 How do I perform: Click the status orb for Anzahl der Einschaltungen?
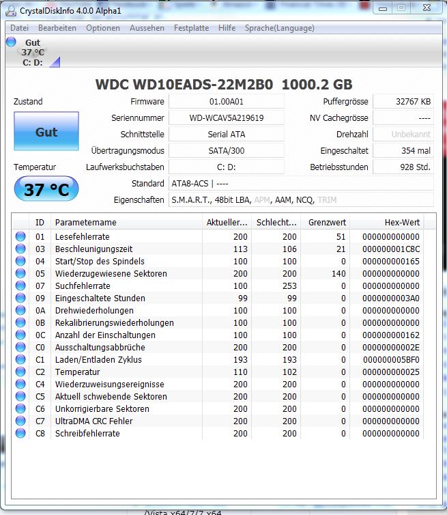(20, 335)
